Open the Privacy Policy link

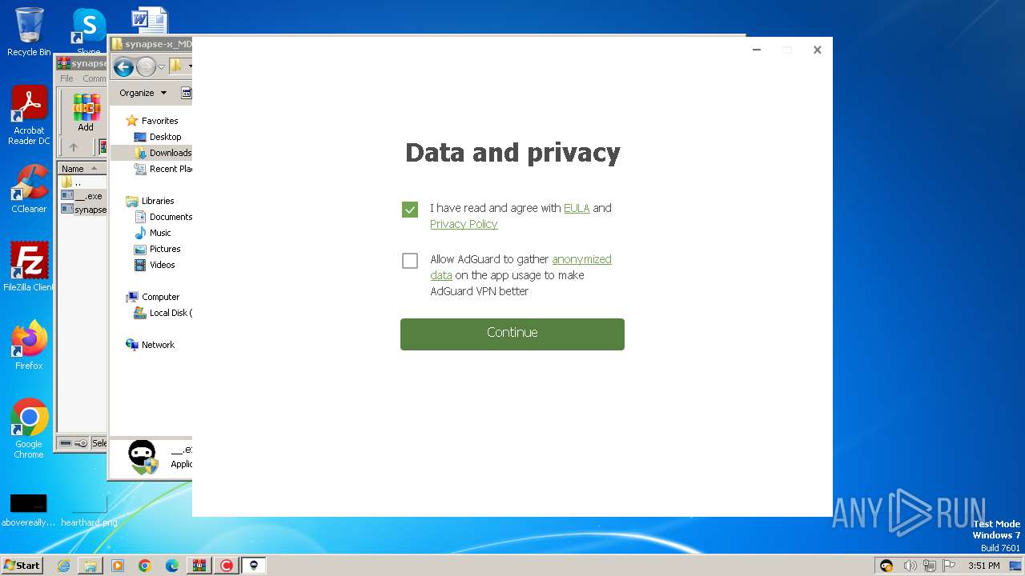click(464, 224)
